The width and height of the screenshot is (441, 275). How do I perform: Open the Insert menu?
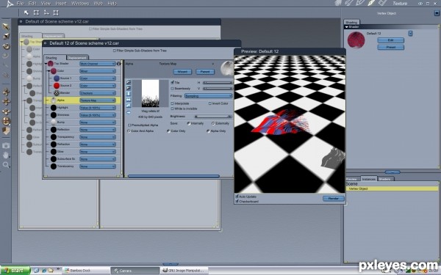coord(61,4)
